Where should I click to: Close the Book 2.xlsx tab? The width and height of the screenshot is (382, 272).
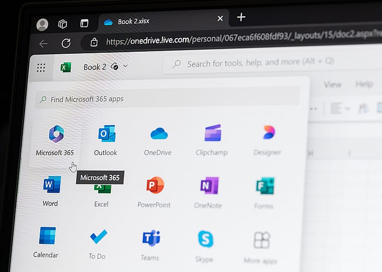pos(220,18)
